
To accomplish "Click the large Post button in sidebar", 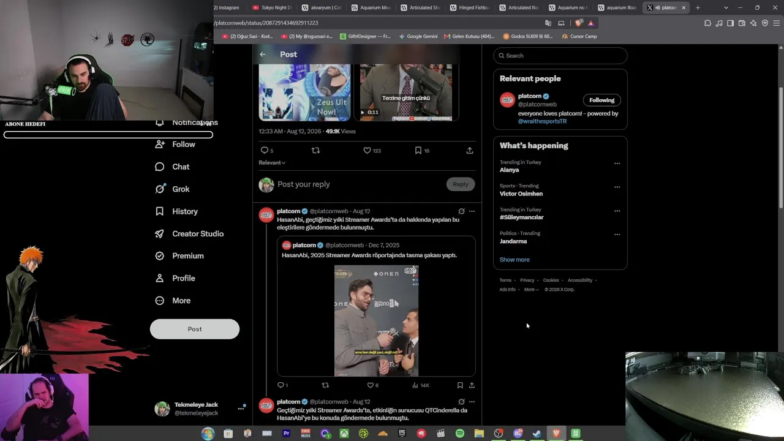I will [195, 329].
